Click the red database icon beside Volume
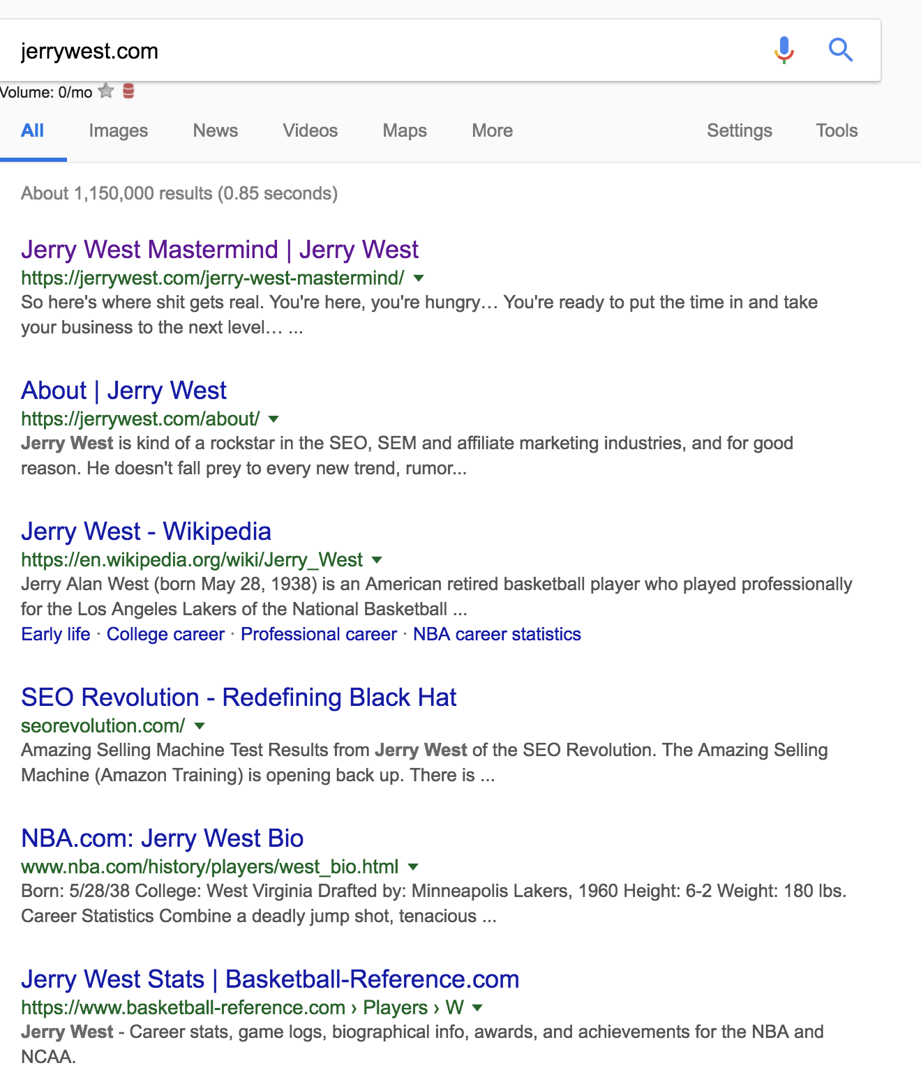Screen dimensions: 921x1077 (x=128, y=91)
